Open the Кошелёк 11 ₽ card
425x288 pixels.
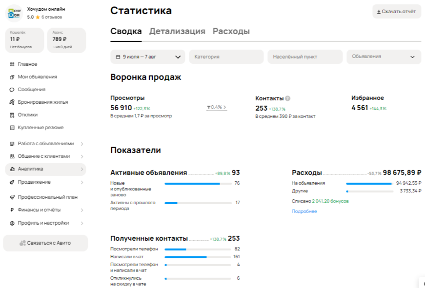[x=24, y=40]
